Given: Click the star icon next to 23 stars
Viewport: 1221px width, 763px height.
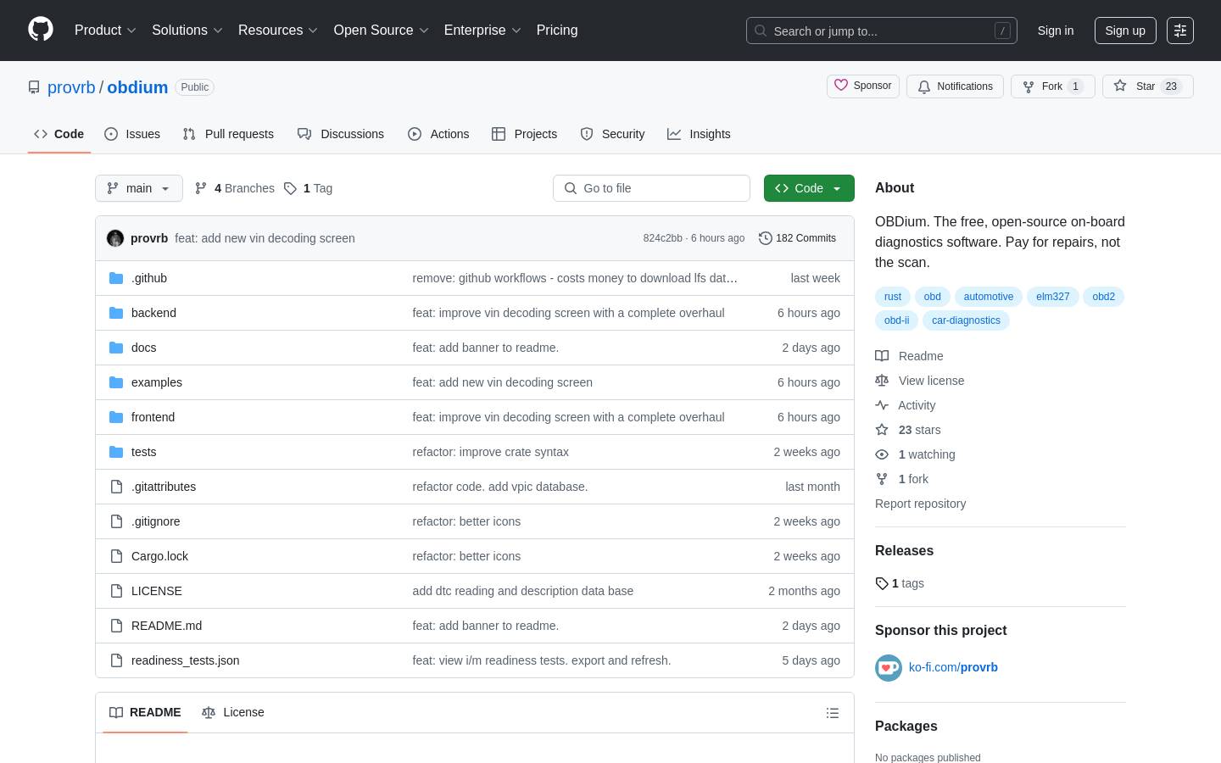Looking at the screenshot, I should pos(882,430).
